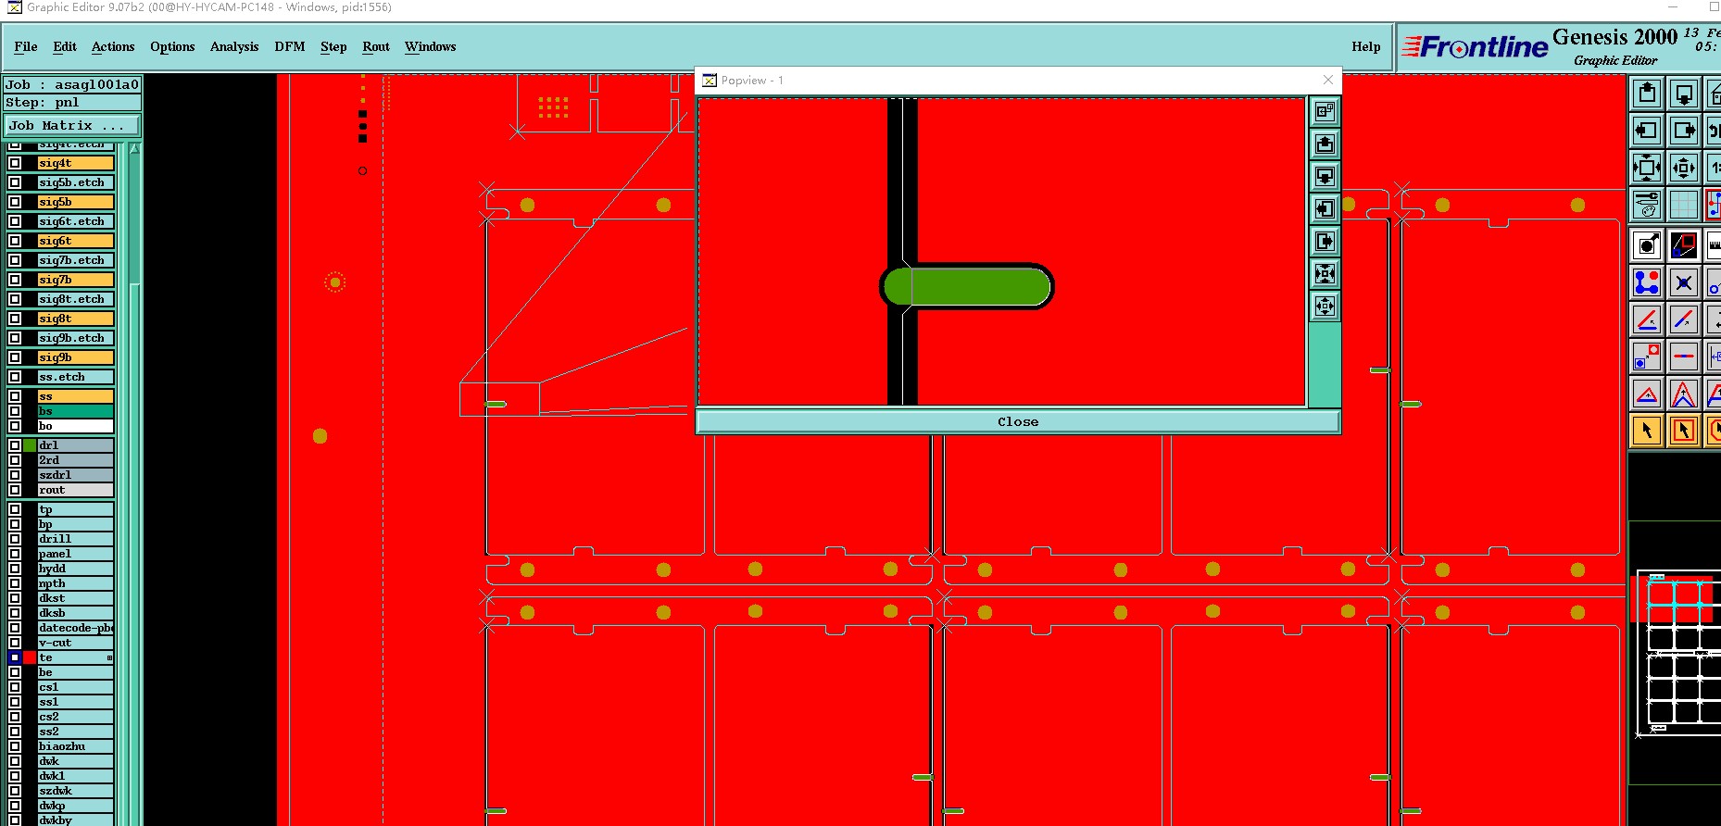Toggle display checkbox for ss layer
The height and width of the screenshot is (826, 1721).
click(x=15, y=396)
